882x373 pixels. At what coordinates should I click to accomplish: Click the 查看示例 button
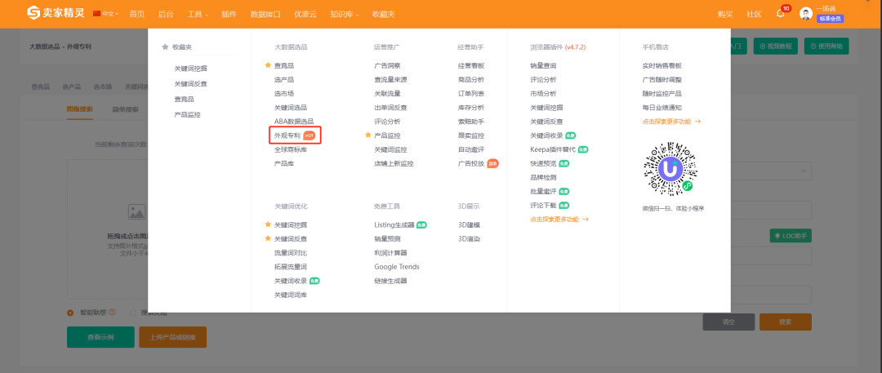100,337
